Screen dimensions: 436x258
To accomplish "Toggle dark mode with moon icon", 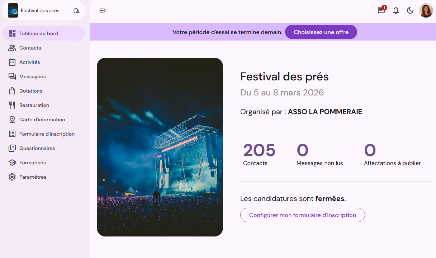I will [410, 10].
